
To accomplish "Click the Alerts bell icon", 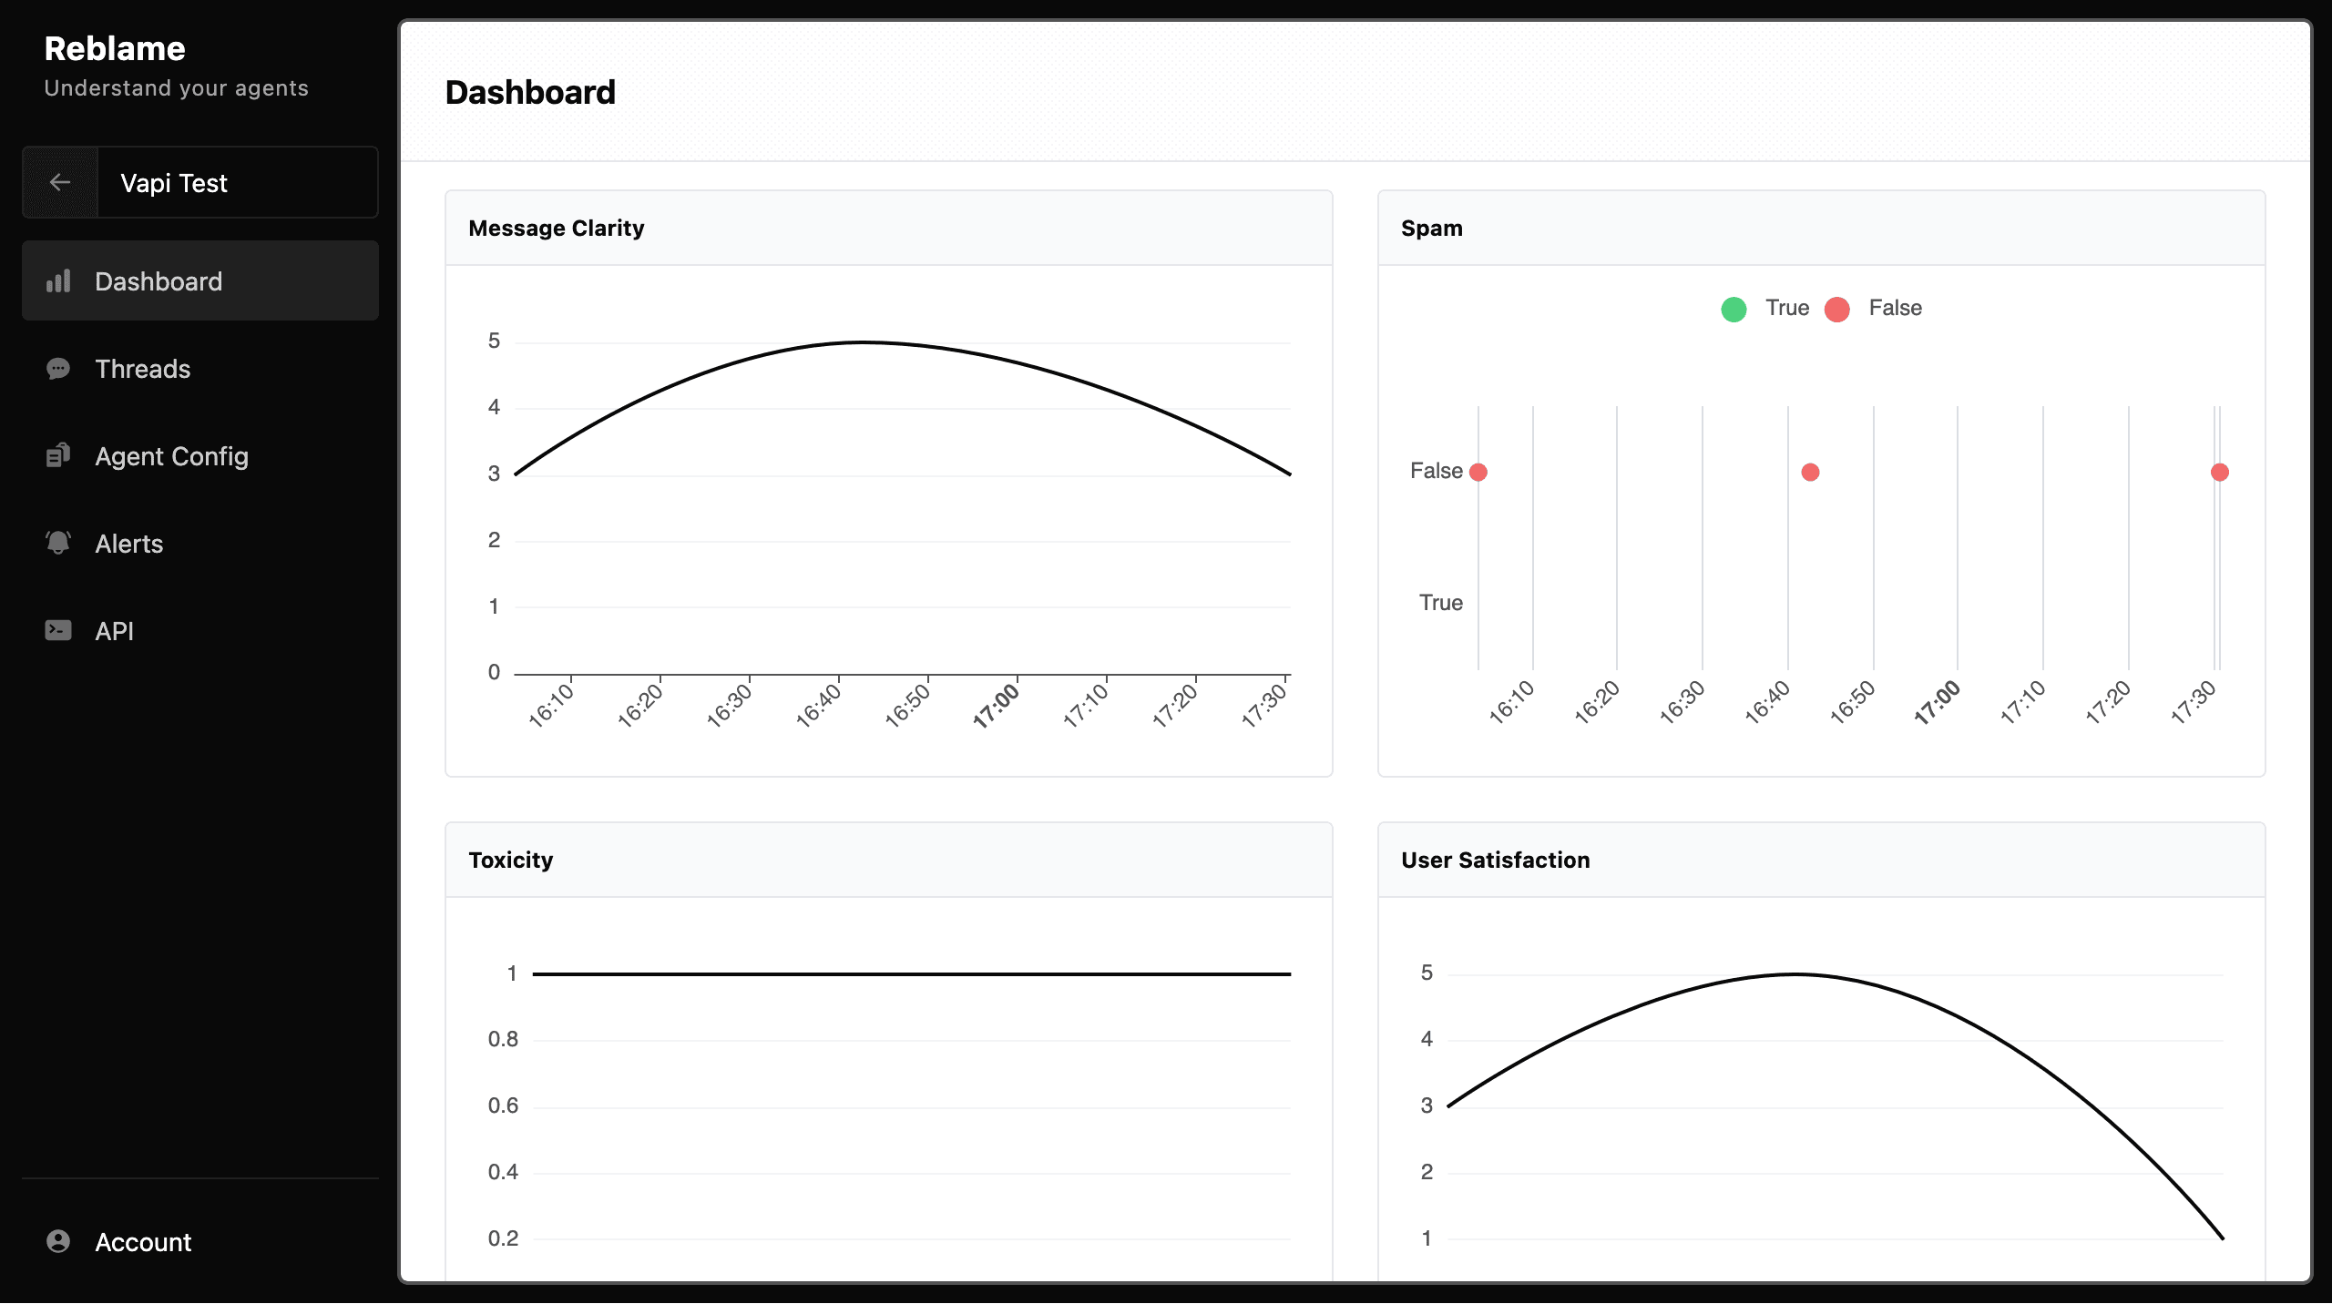I will coord(58,543).
